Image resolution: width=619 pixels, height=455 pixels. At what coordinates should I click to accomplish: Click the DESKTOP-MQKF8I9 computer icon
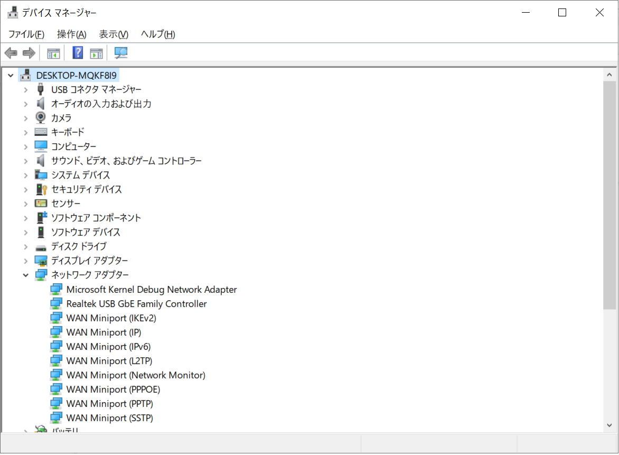tap(26, 75)
